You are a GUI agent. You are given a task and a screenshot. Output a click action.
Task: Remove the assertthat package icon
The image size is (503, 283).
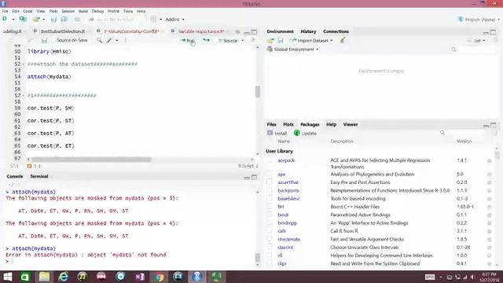click(489, 182)
